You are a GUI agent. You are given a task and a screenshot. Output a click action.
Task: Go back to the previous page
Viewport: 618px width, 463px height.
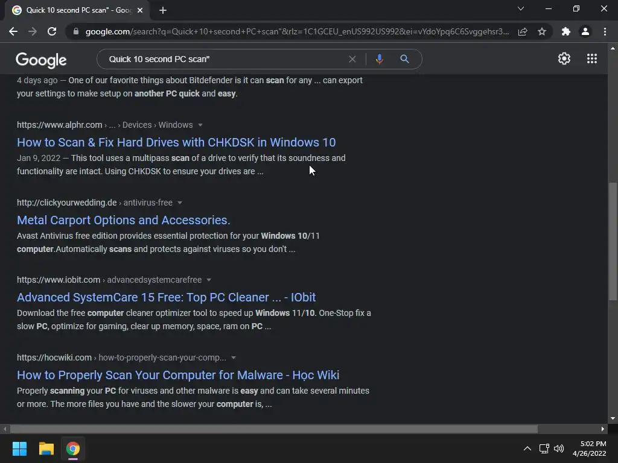coord(13,31)
